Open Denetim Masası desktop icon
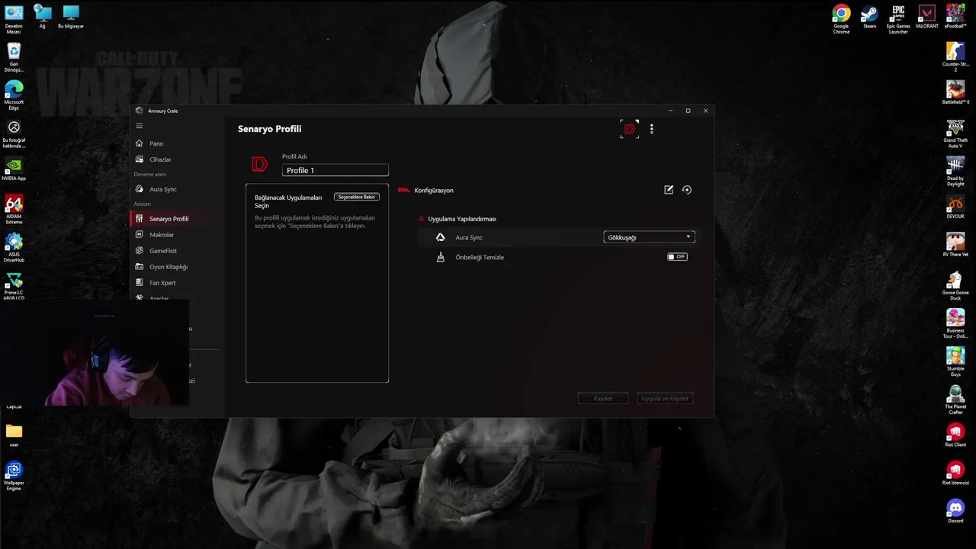Image resolution: width=976 pixels, height=549 pixels. [x=14, y=19]
